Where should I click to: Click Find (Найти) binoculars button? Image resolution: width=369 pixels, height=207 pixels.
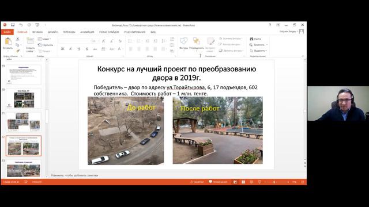(255, 39)
